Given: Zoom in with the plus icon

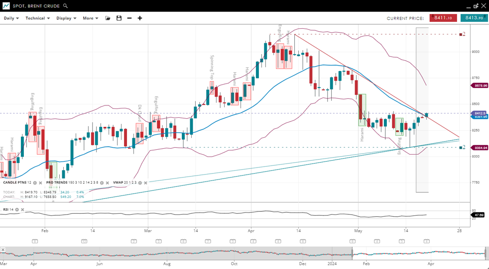Looking at the screenshot, I should click(140, 18).
